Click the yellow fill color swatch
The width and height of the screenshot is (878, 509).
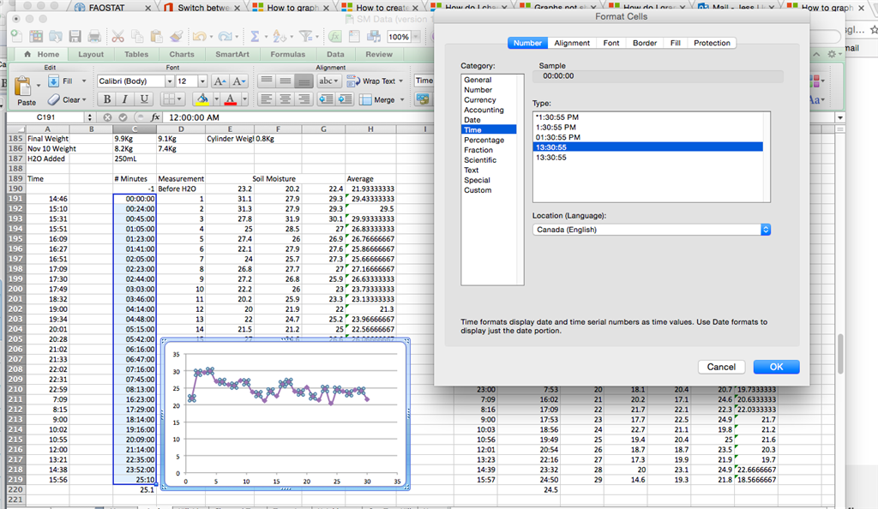[202, 99]
